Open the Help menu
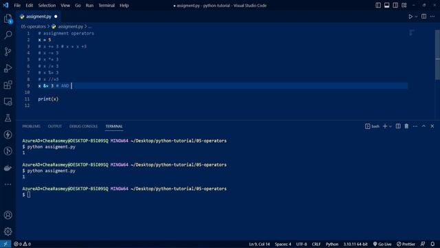Image resolution: width=440 pixels, height=248 pixels. [124, 6]
